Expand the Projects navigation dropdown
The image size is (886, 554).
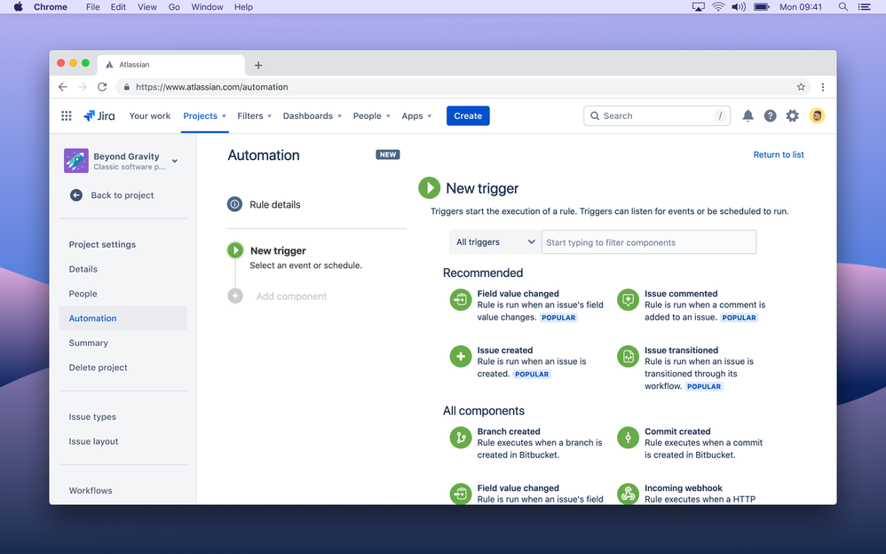point(204,115)
